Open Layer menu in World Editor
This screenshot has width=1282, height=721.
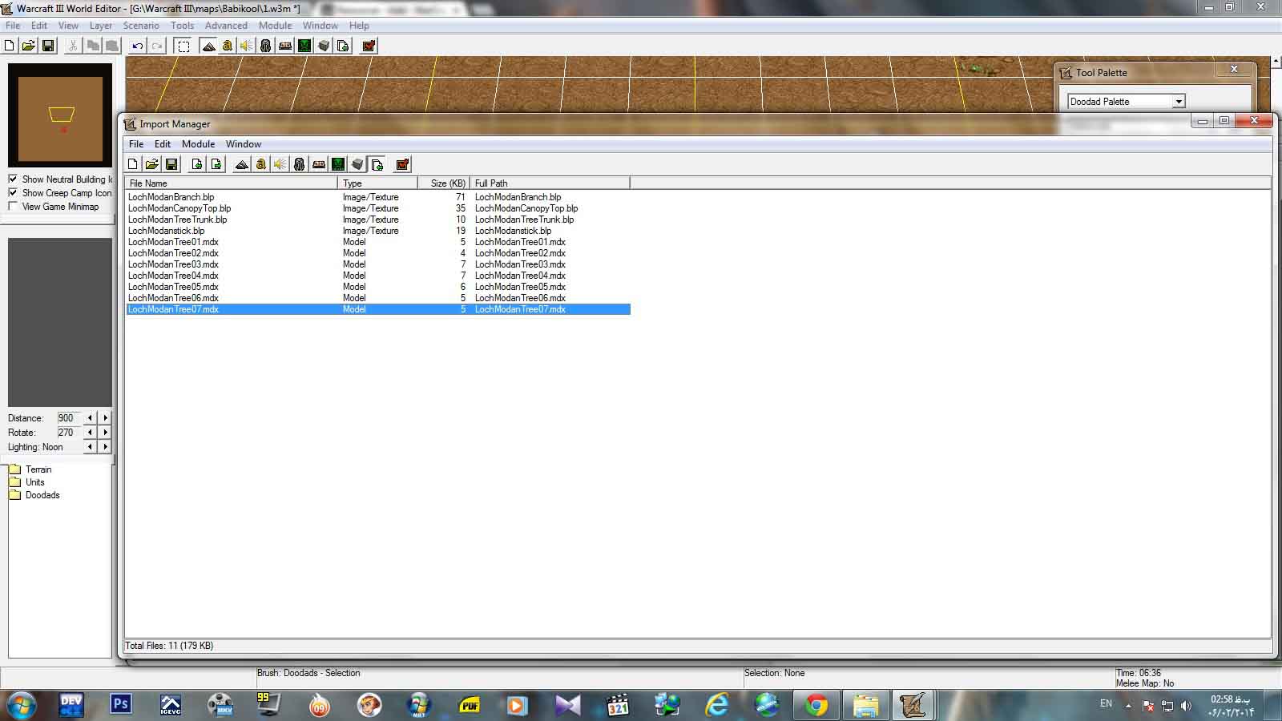click(101, 26)
